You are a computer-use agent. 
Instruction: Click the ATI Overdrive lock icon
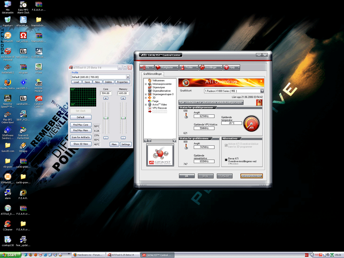point(259,102)
